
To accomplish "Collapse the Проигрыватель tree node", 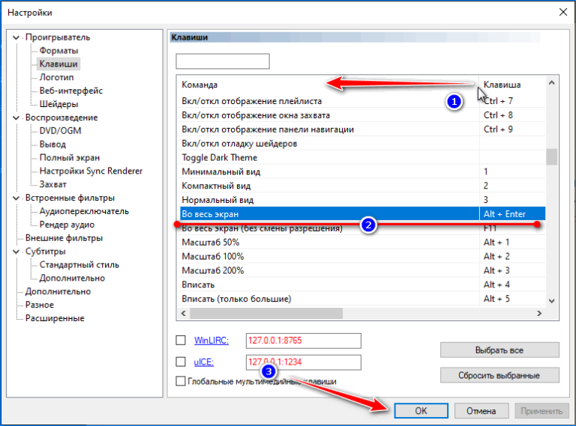I will pyautogui.click(x=16, y=37).
